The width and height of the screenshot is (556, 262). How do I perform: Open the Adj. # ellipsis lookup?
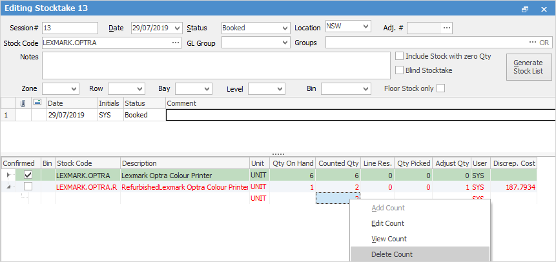pyautogui.click(x=447, y=28)
